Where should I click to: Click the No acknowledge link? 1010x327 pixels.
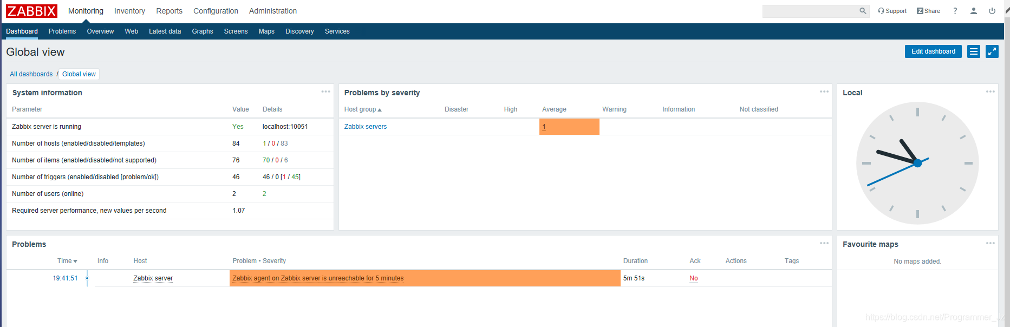point(694,278)
